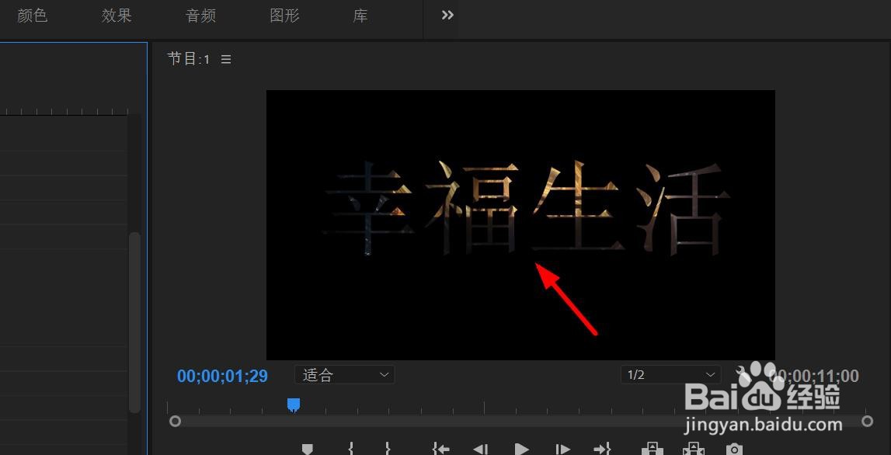
Task: Switch to the 效果 workspace tab
Action: click(x=117, y=15)
